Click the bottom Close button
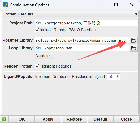140x123 pixels. pos(126,119)
